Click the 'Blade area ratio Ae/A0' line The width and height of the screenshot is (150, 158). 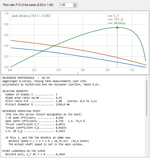click(34, 98)
